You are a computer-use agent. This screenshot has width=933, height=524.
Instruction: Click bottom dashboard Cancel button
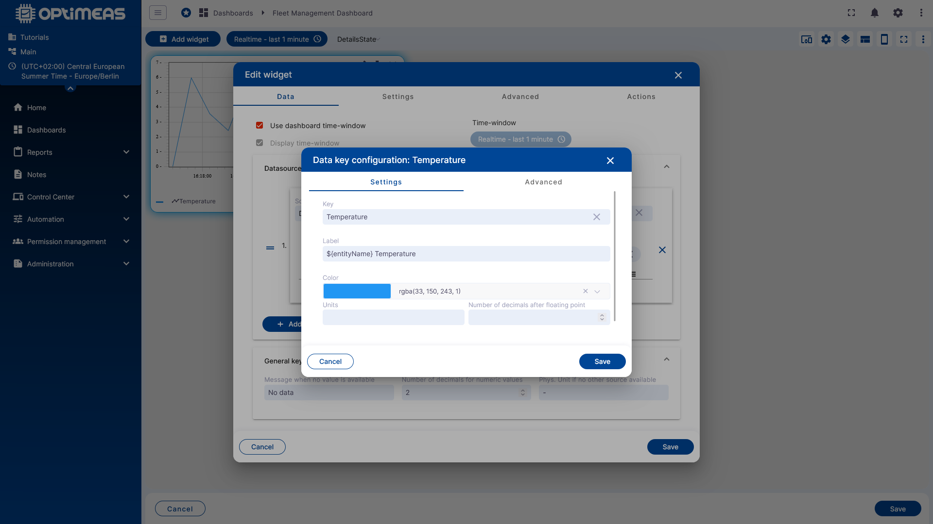click(x=180, y=509)
